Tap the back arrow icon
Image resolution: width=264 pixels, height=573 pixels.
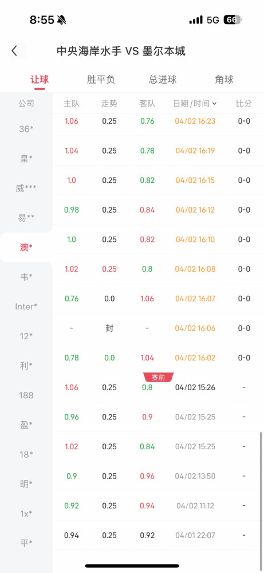(14, 51)
